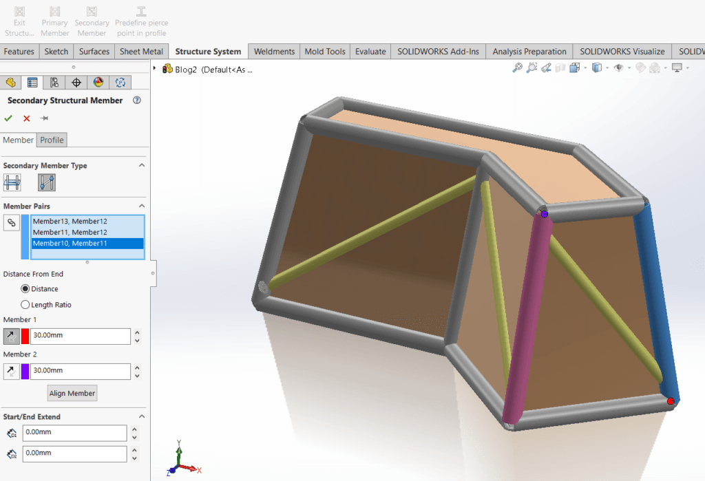The width and height of the screenshot is (705, 481).
Task: Collapse the Secondary Member Type section
Action: [142, 166]
